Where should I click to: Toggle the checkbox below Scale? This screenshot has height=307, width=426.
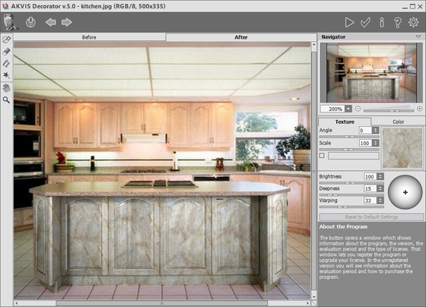(x=322, y=156)
